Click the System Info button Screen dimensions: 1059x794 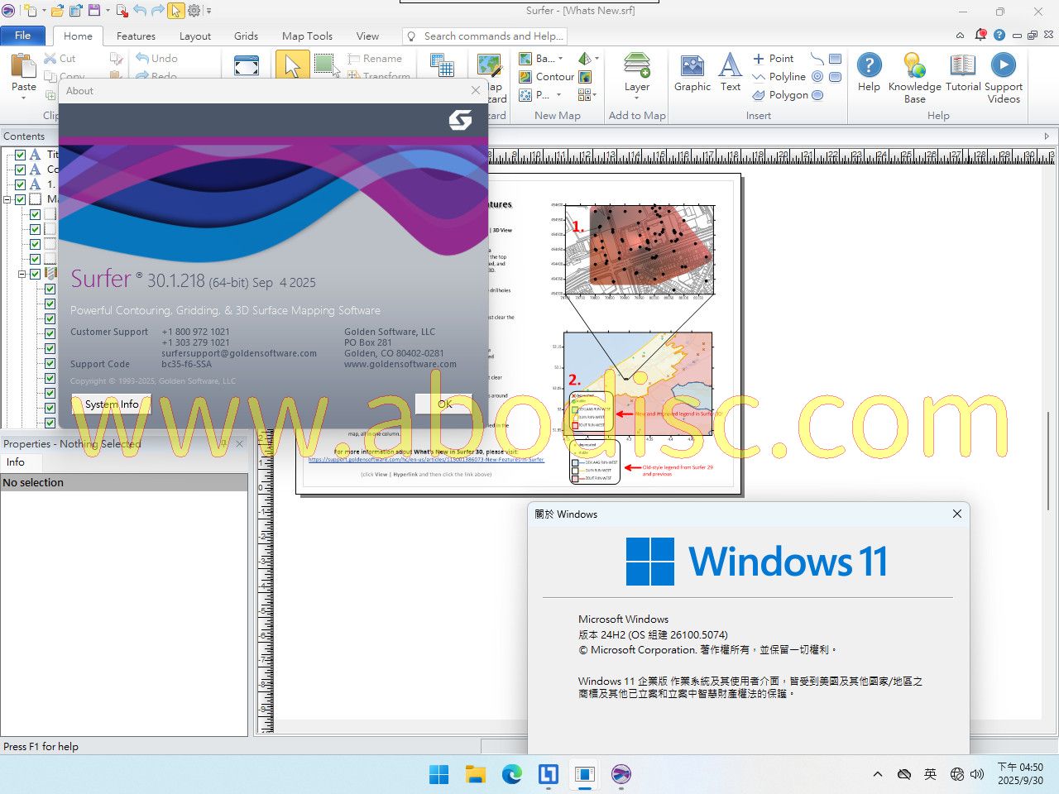(x=112, y=404)
